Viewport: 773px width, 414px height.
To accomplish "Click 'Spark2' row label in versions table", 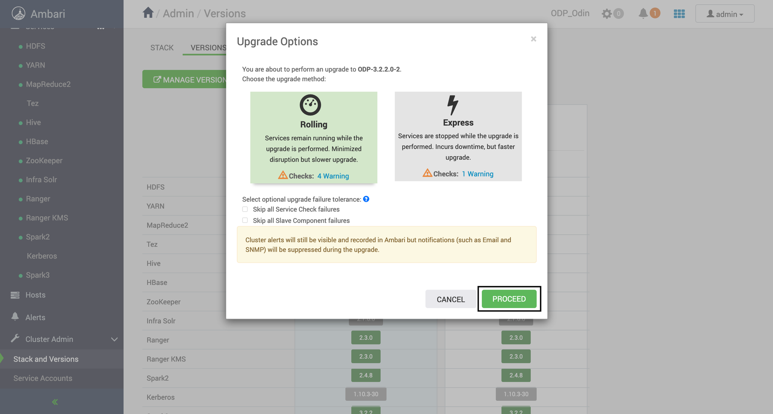I will [x=157, y=378].
